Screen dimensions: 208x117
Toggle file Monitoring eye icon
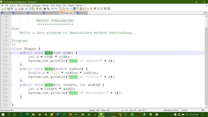click(91, 9)
